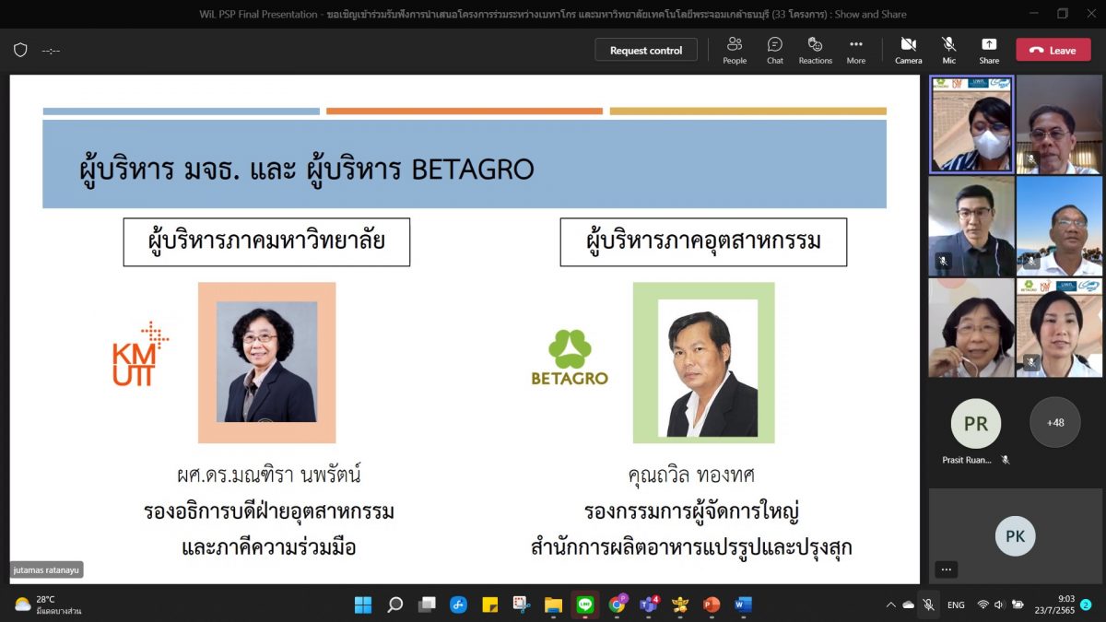Switch the ENG input language

(x=956, y=604)
